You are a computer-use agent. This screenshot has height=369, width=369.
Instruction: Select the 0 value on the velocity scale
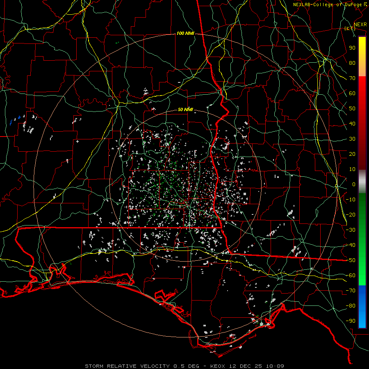[354, 184]
